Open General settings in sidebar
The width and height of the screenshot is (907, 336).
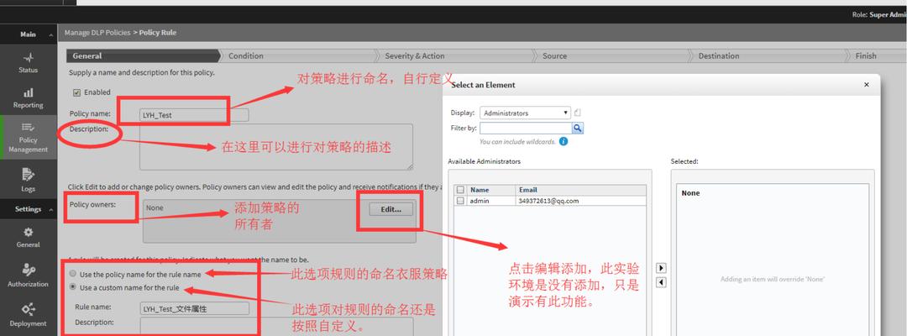[28, 238]
